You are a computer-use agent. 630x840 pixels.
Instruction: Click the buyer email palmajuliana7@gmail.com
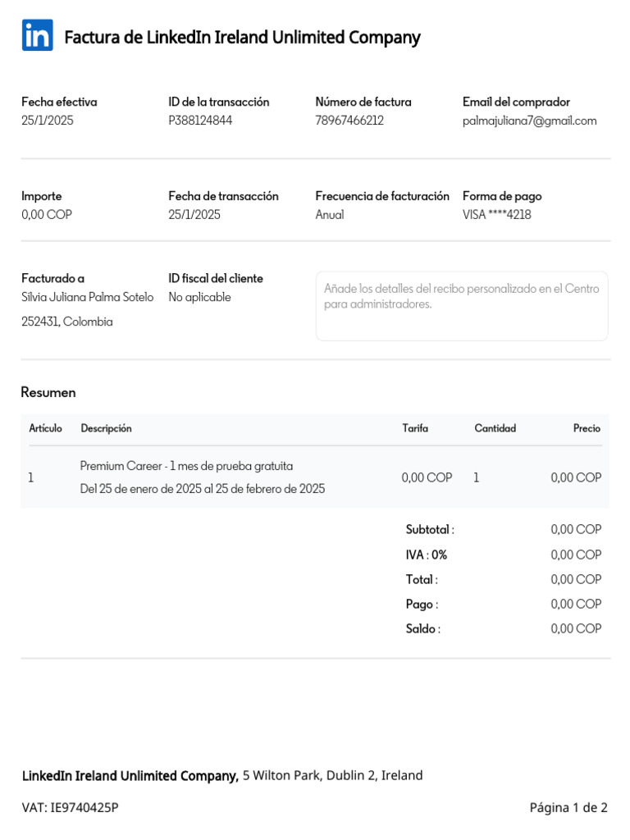(529, 121)
